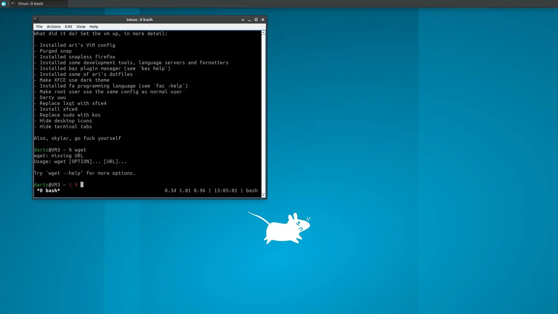Click at the terminal command prompt cursor
The height and width of the screenshot is (314, 558).
pos(82,185)
